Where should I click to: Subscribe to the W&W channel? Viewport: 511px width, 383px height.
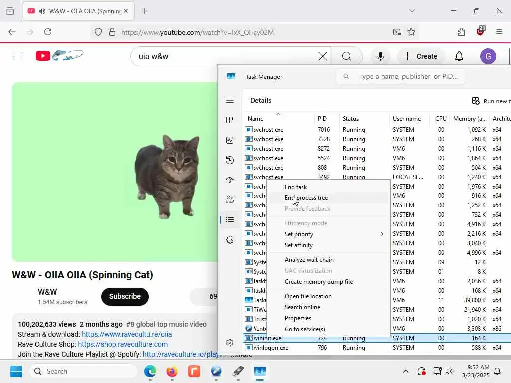coord(125,296)
